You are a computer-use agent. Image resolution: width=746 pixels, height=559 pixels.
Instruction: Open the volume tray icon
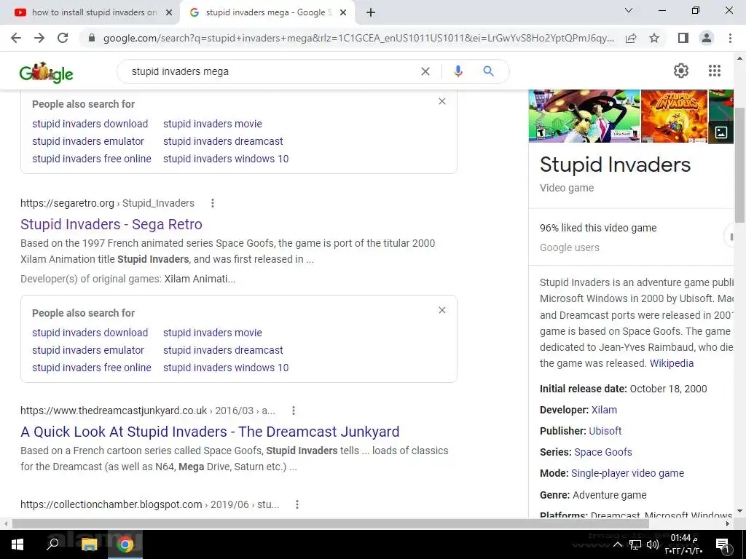point(653,544)
